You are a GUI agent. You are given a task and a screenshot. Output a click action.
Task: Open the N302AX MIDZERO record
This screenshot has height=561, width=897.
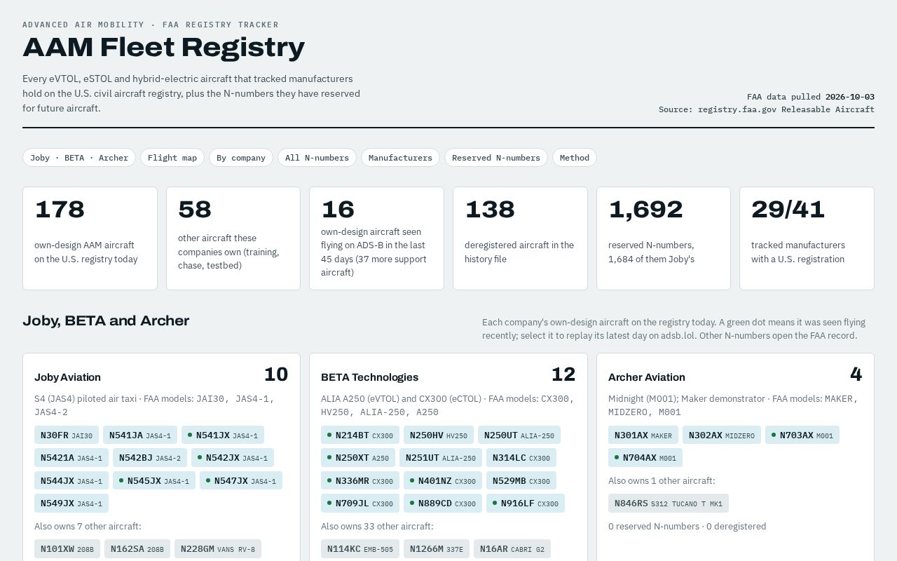722,435
